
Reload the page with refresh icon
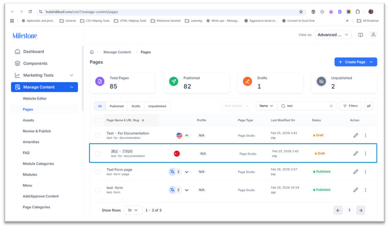pos(30,12)
